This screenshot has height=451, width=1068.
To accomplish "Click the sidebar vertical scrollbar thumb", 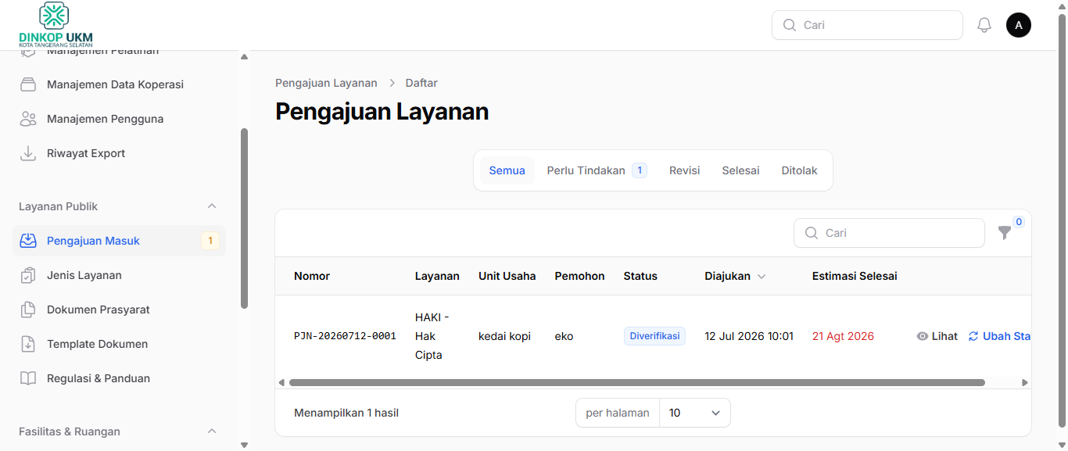I will click(244, 218).
